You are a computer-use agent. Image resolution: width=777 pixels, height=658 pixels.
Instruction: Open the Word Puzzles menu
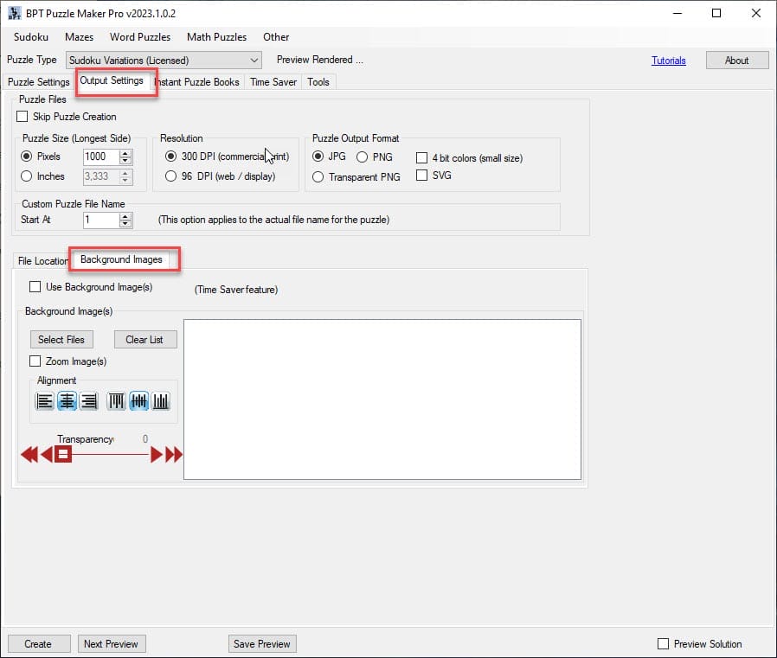[x=140, y=37]
